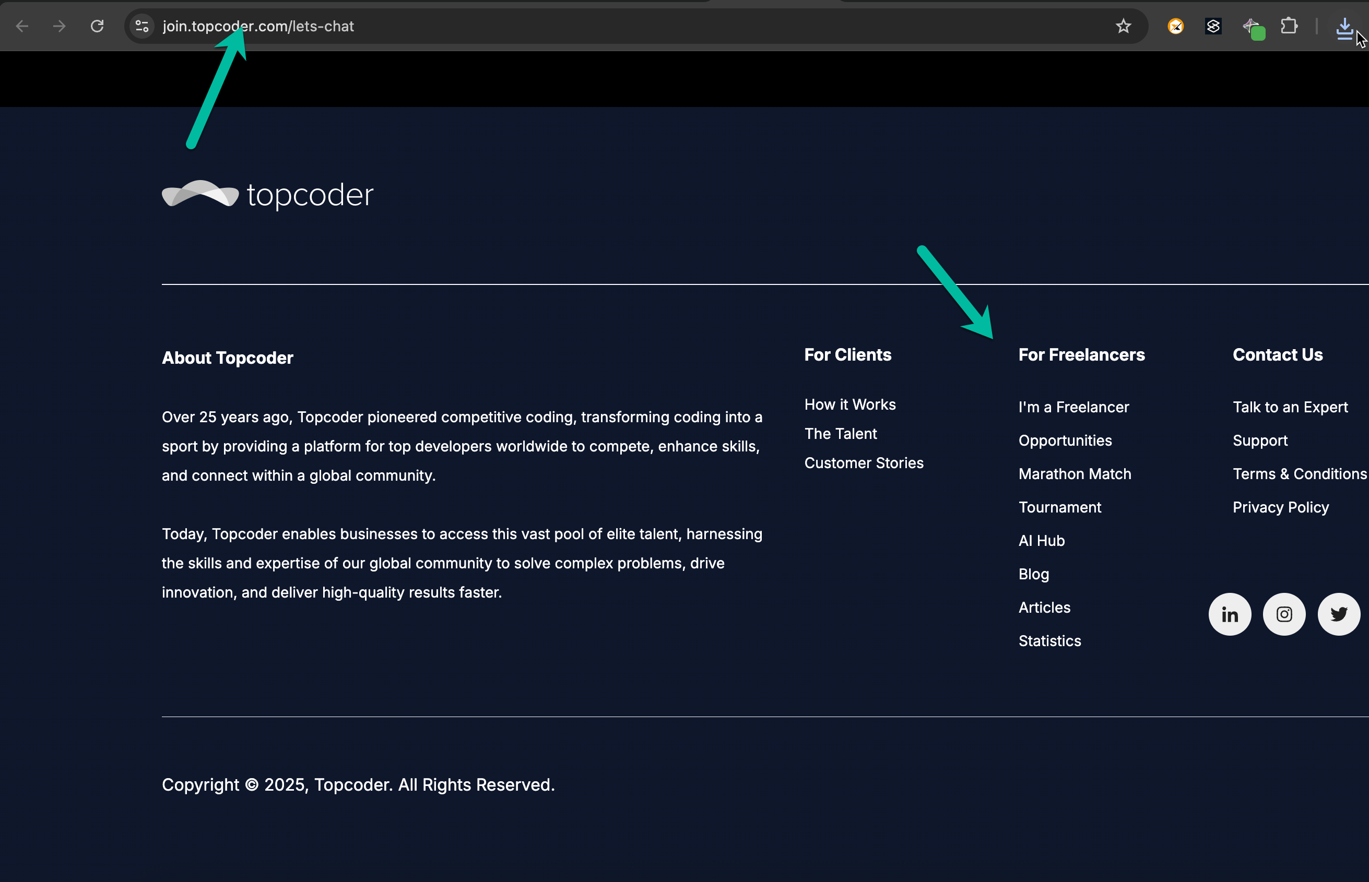Open the browser Extensions puzzle icon
The image size is (1369, 882).
point(1288,26)
